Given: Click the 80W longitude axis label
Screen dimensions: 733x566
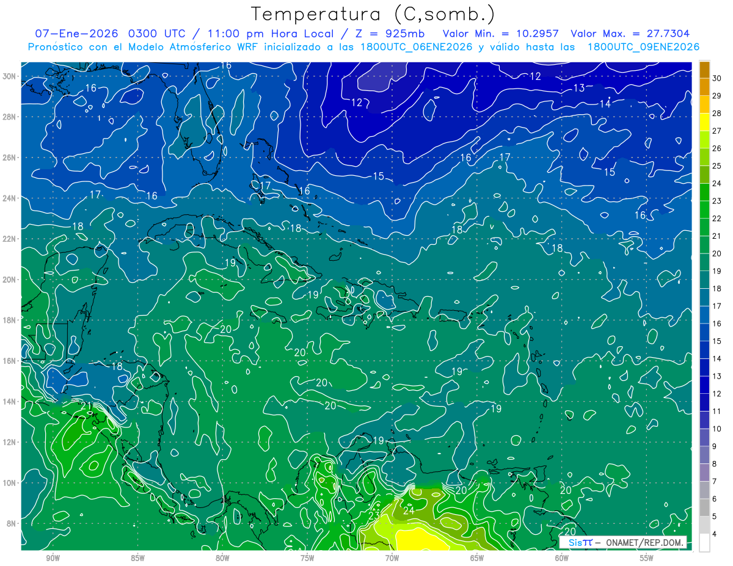Looking at the screenshot, I should pyautogui.click(x=223, y=558).
